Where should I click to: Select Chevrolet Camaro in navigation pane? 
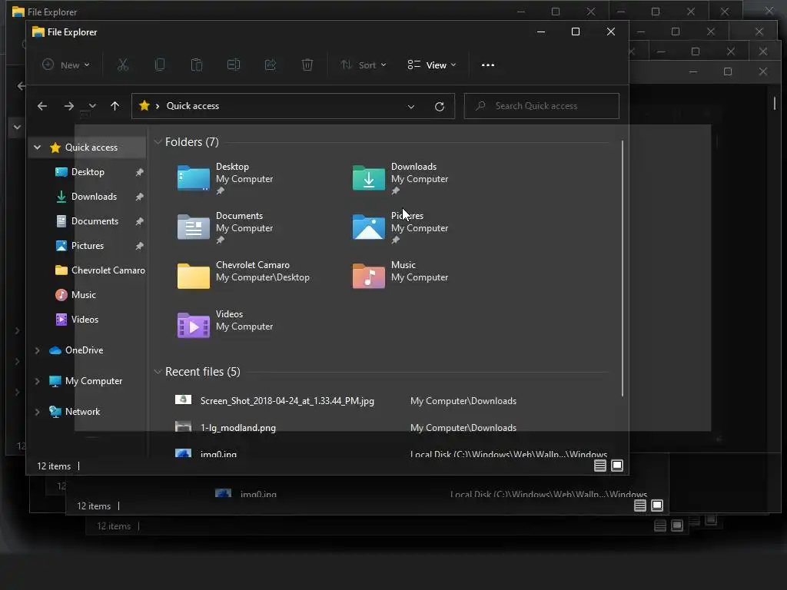[108, 270]
